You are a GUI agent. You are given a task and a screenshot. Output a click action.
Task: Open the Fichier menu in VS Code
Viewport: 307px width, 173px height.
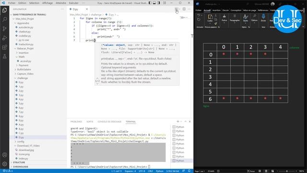click(12, 3)
